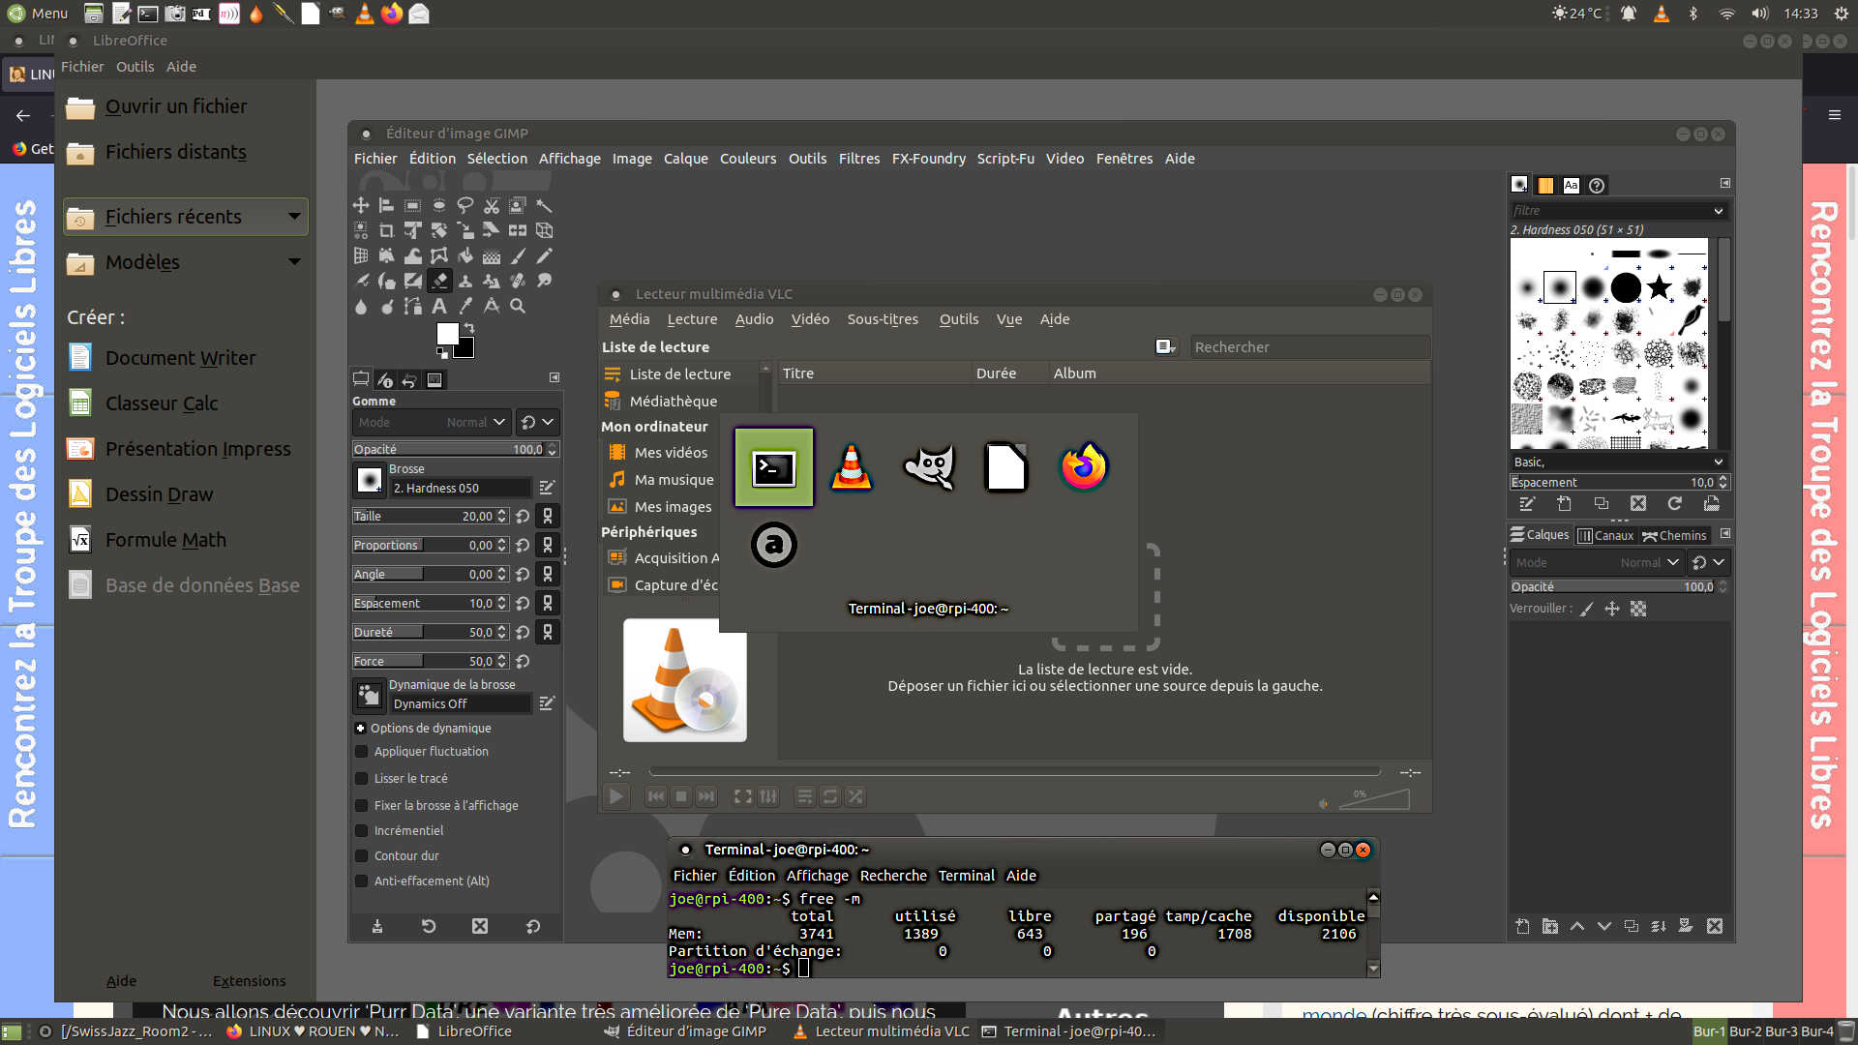1858x1045 pixels.
Task: Reset Taille brush size to default
Action: [x=523, y=517]
